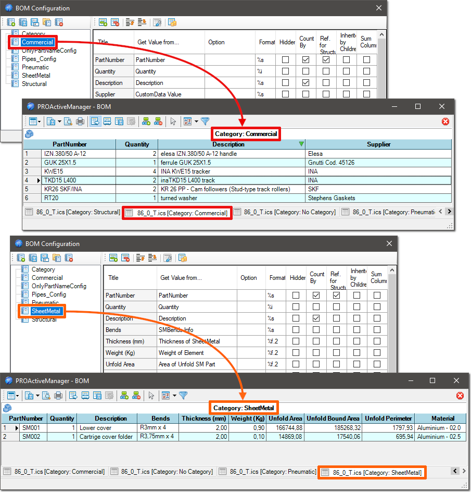
Task: Click the TKD15 L400 part number cell
Action: pos(78,180)
